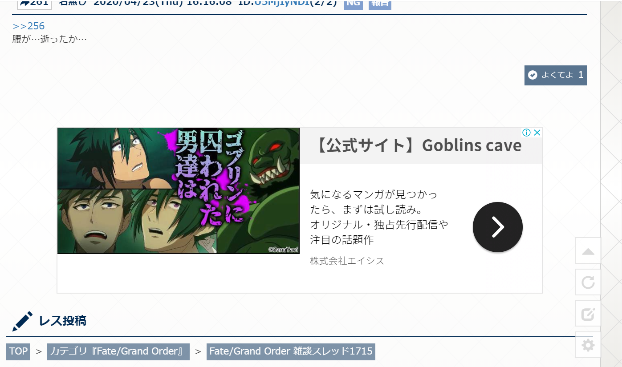The height and width of the screenshot is (367, 622).
Task: Toggle the よくてよ like button
Action: tap(556, 75)
